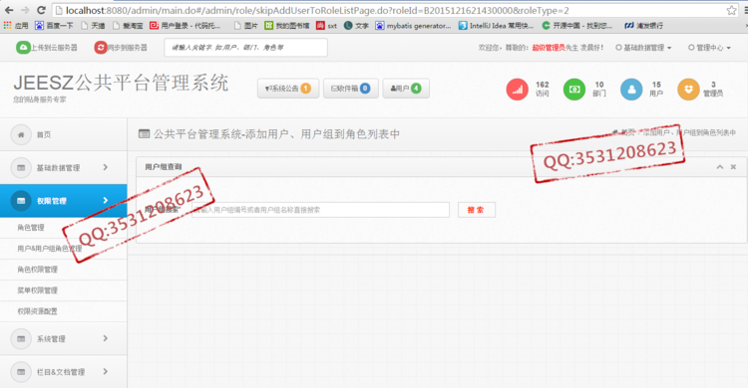Reload the page in the browser
Screen dimensions: 748x388
tap(42, 10)
